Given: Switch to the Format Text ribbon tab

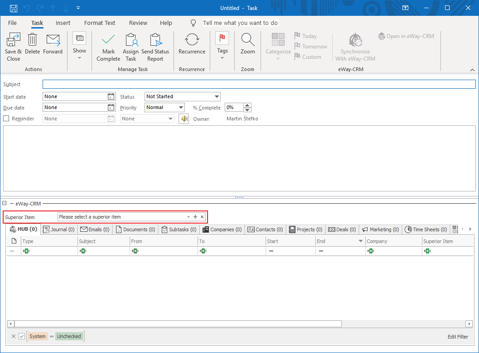Looking at the screenshot, I should 99,23.
